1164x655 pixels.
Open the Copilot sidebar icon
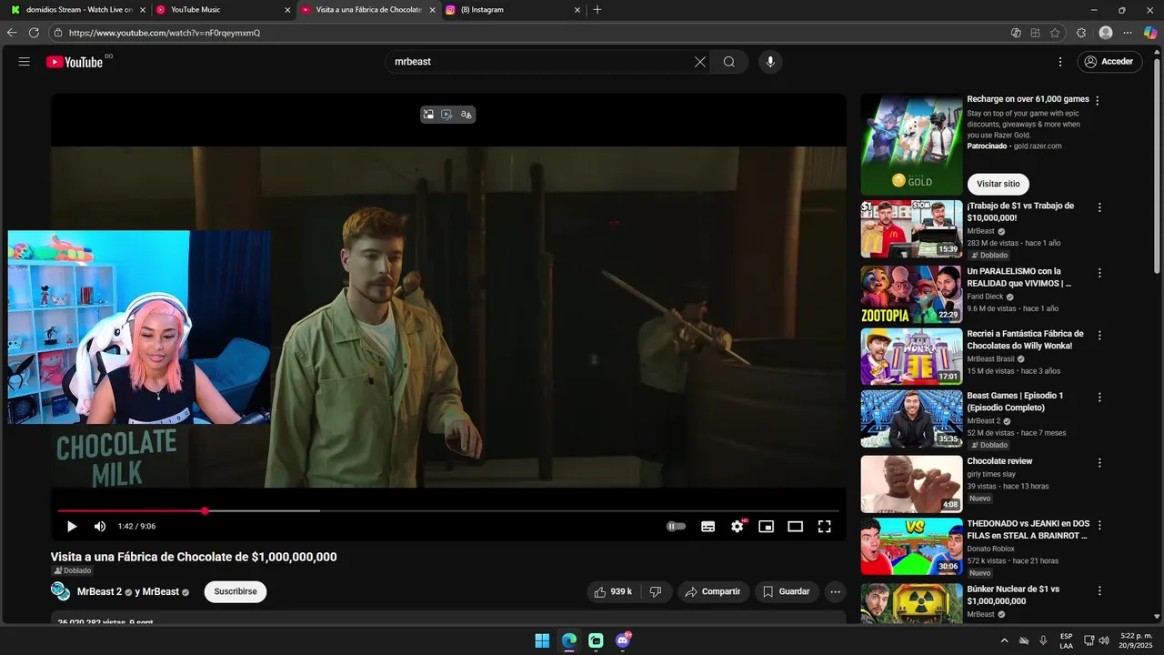click(1150, 33)
